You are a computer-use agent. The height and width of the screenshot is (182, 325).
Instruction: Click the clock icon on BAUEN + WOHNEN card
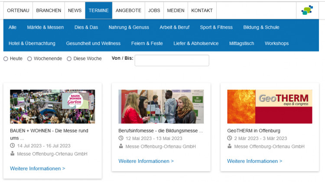[x=13, y=146]
